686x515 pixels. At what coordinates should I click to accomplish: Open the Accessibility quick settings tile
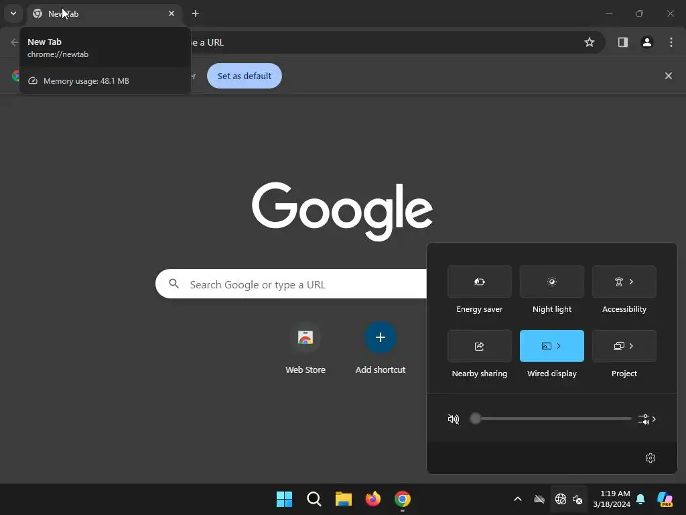tap(624, 282)
